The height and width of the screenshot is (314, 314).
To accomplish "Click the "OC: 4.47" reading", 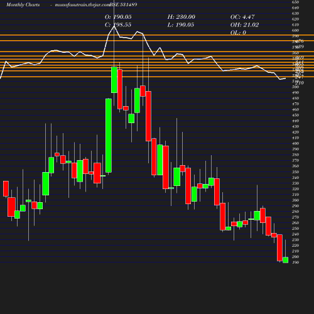I will click(242, 17).
